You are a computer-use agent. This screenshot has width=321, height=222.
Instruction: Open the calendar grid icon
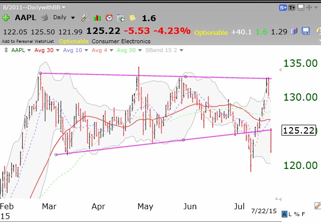coord(120,18)
